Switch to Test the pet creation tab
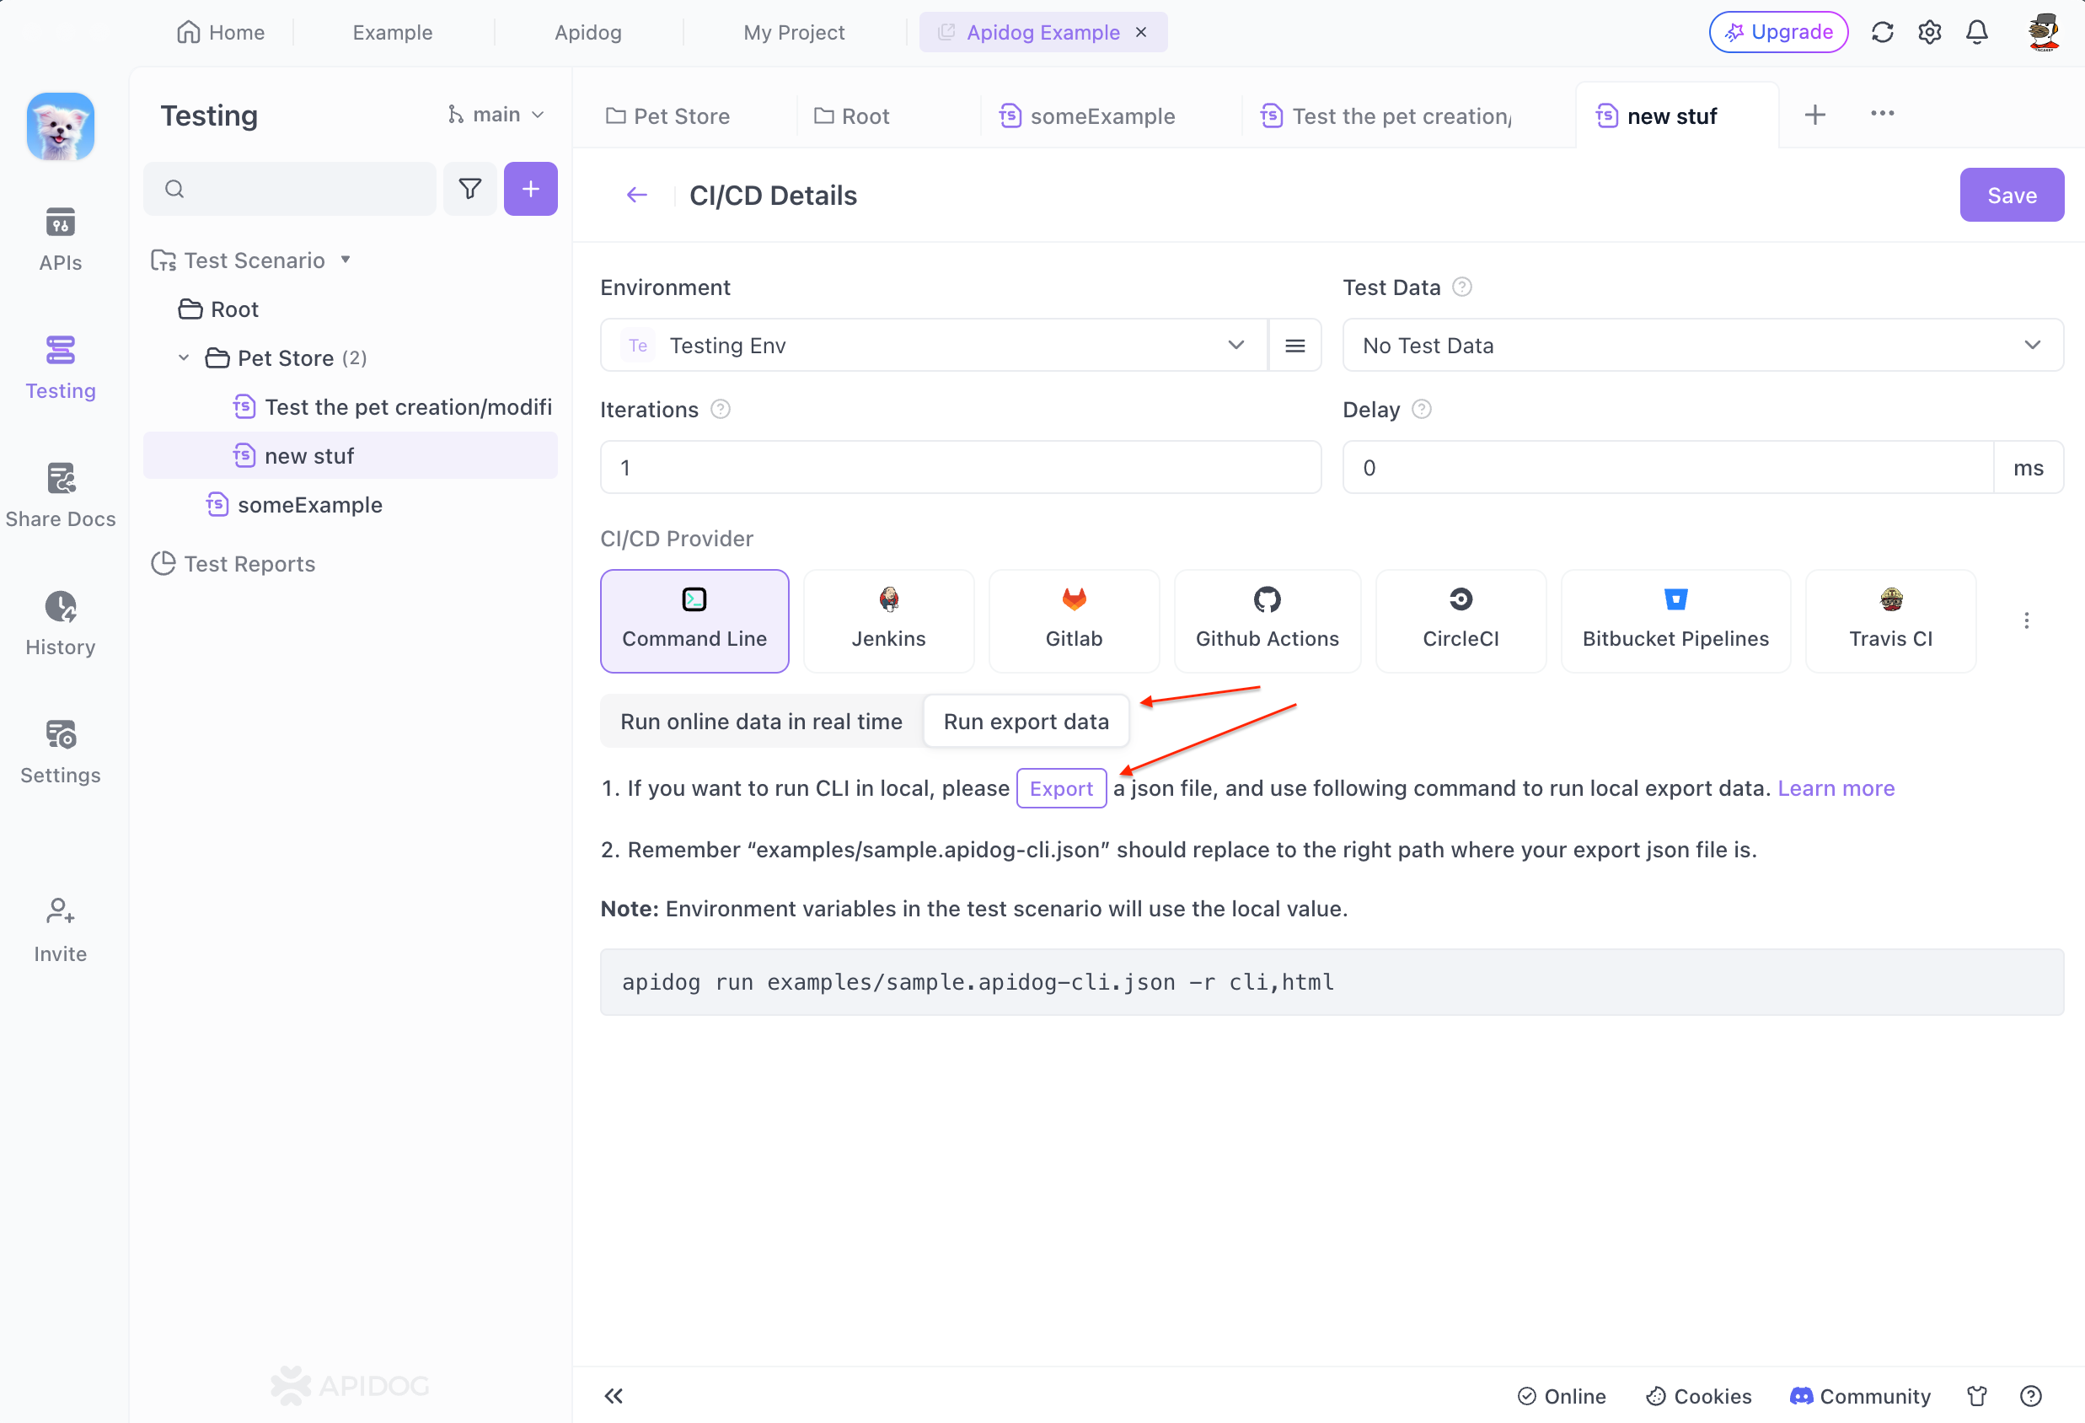 (1386, 115)
